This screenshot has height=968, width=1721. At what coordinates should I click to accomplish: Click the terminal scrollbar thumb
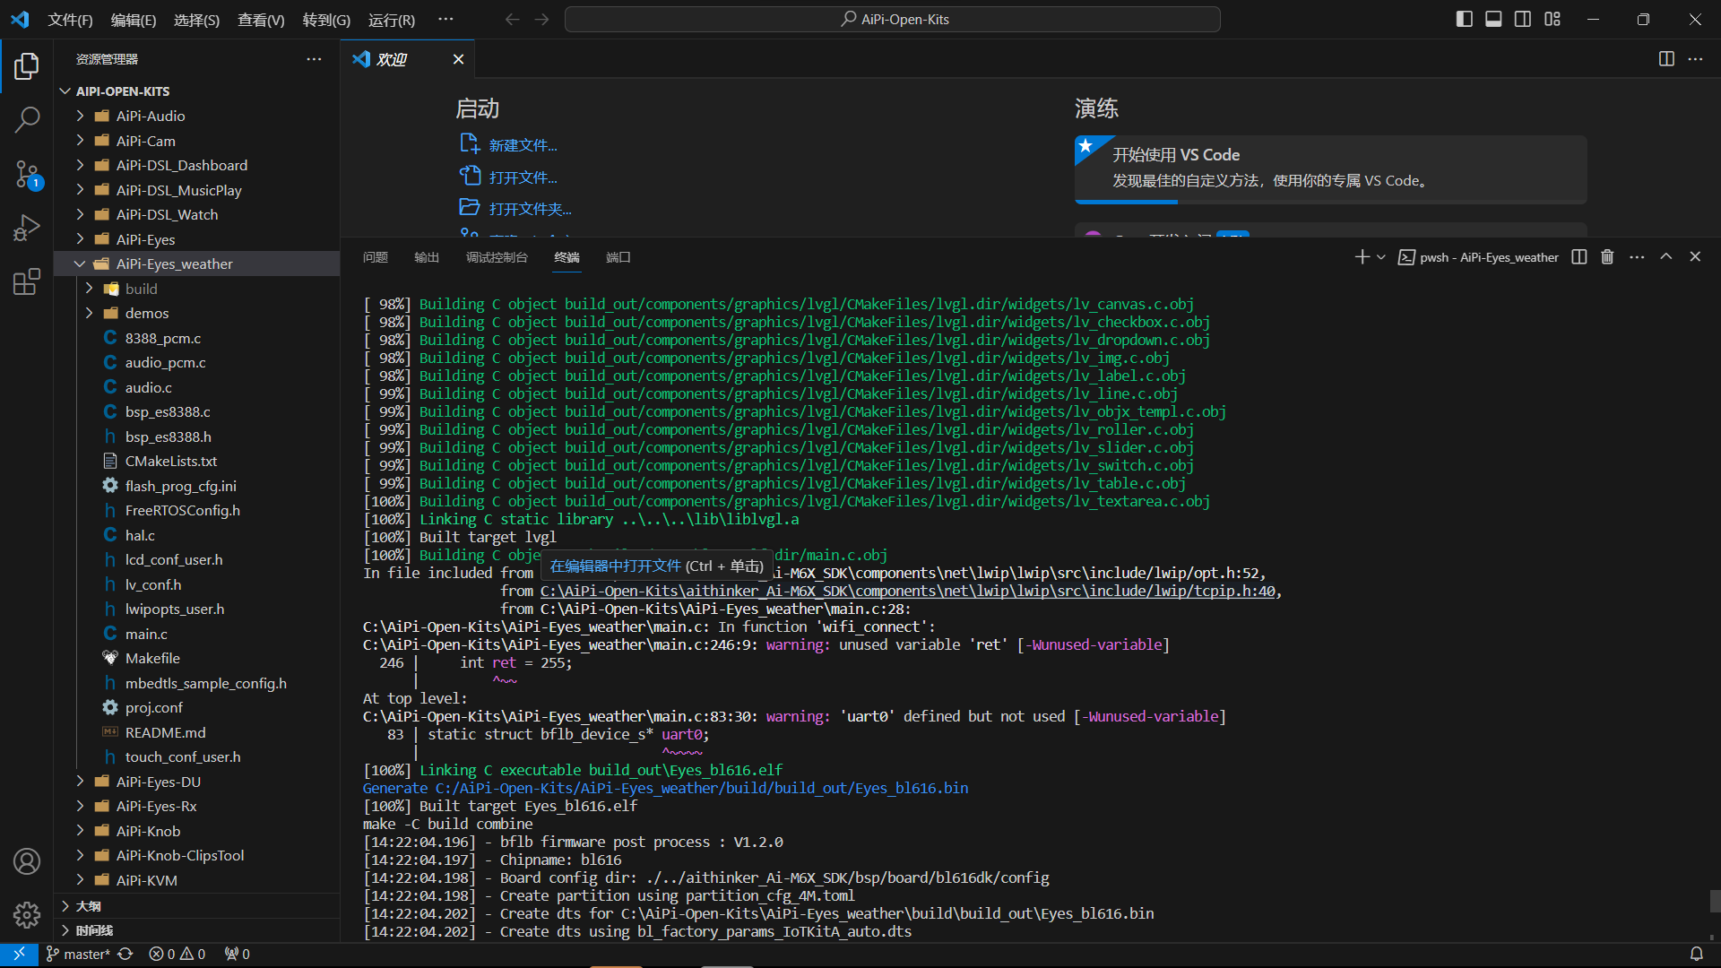pyautogui.click(x=1714, y=901)
